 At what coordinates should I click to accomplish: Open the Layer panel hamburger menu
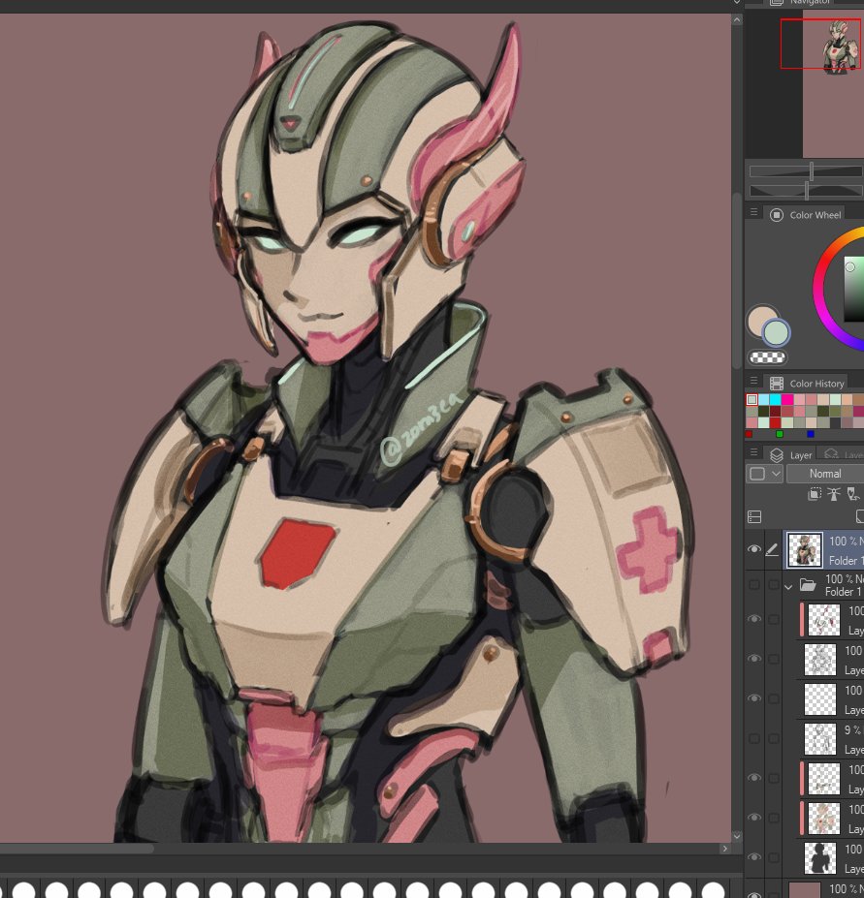[753, 451]
